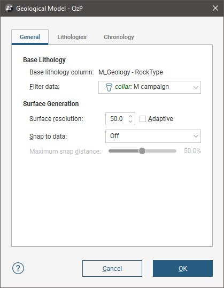Click the Leapfrog app icon in title bar

tap(9, 8)
